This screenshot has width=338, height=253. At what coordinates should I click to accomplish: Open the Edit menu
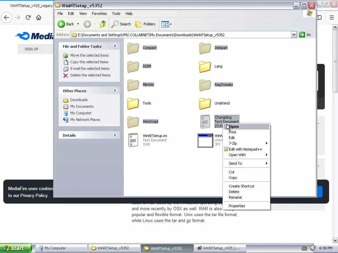tap(71, 14)
